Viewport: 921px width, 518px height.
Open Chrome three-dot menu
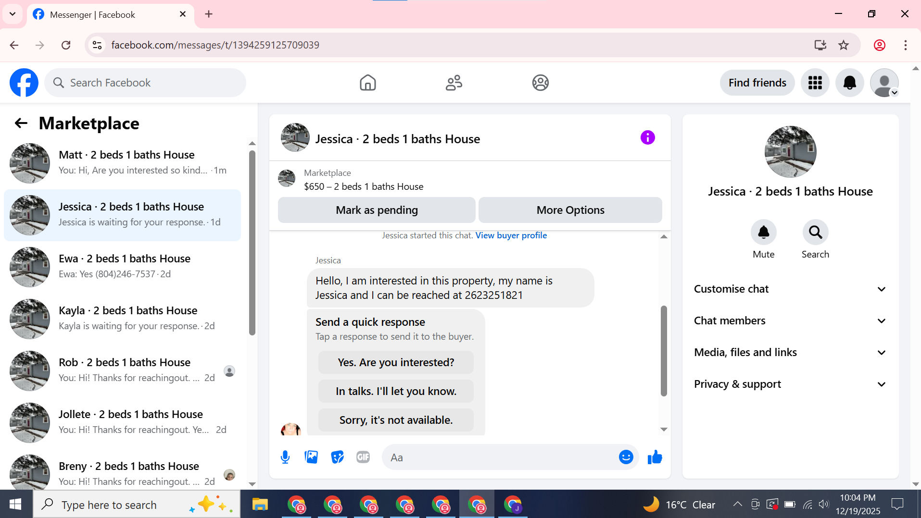(906, 45)
